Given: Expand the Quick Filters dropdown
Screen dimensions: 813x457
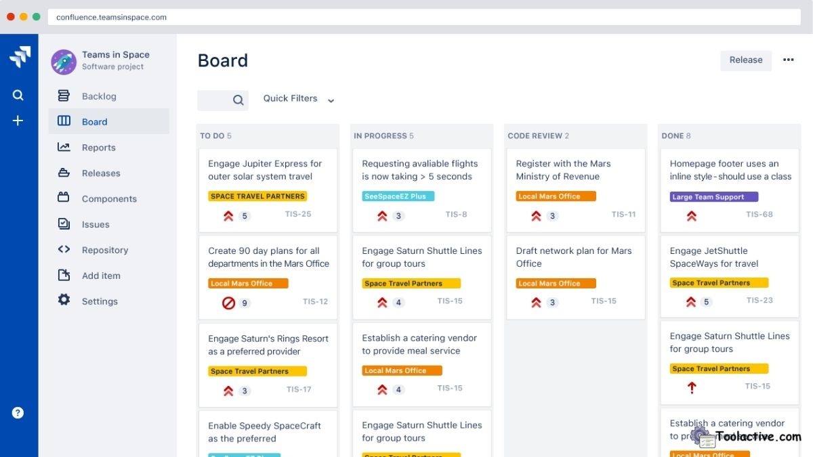Looking at the screenshot, I should click(298, 99).
